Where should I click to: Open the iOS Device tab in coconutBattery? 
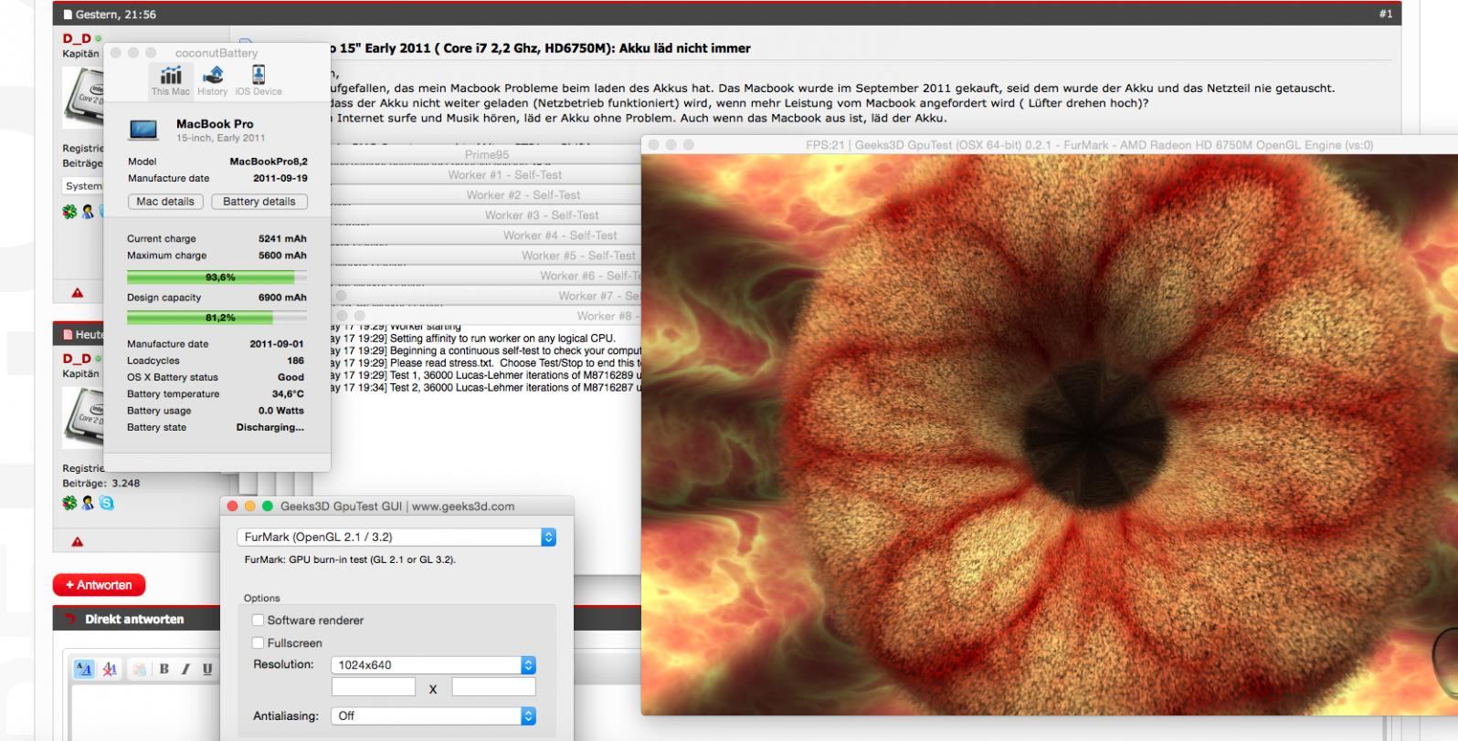tap(259, 80)
